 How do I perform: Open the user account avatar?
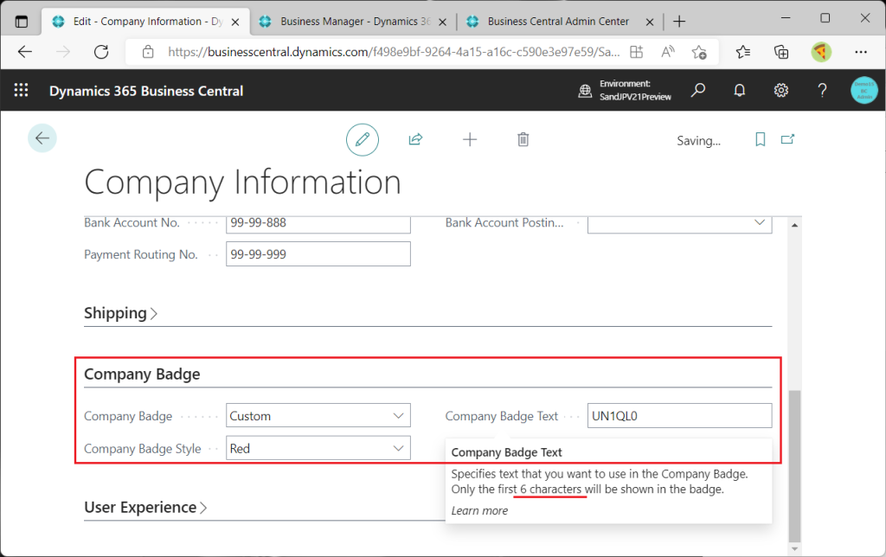pos(864,90)
